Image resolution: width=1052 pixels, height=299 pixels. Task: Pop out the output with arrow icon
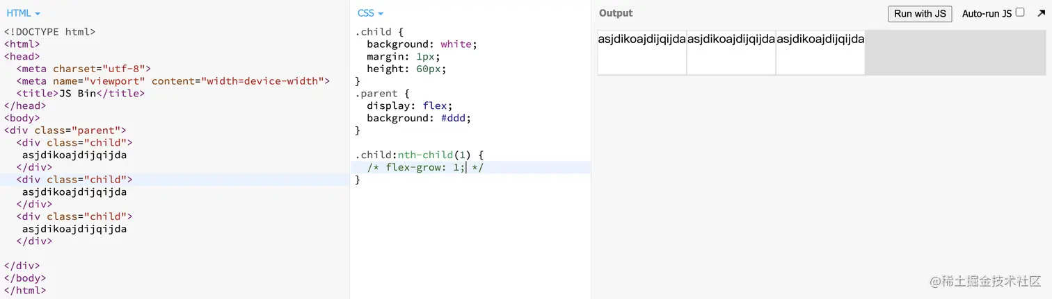pyautogui.click(x=1041, y=13)
